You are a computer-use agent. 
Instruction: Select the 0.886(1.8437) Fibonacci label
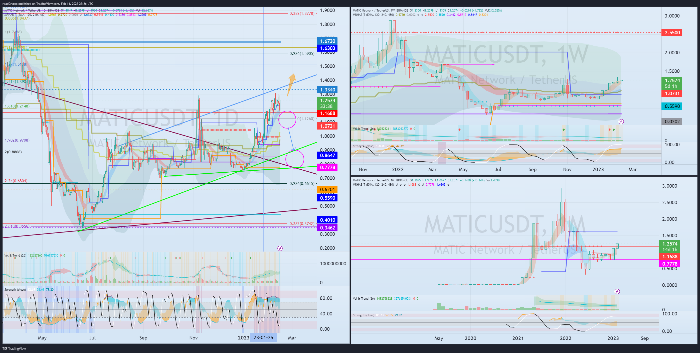[x=17, y=18]
